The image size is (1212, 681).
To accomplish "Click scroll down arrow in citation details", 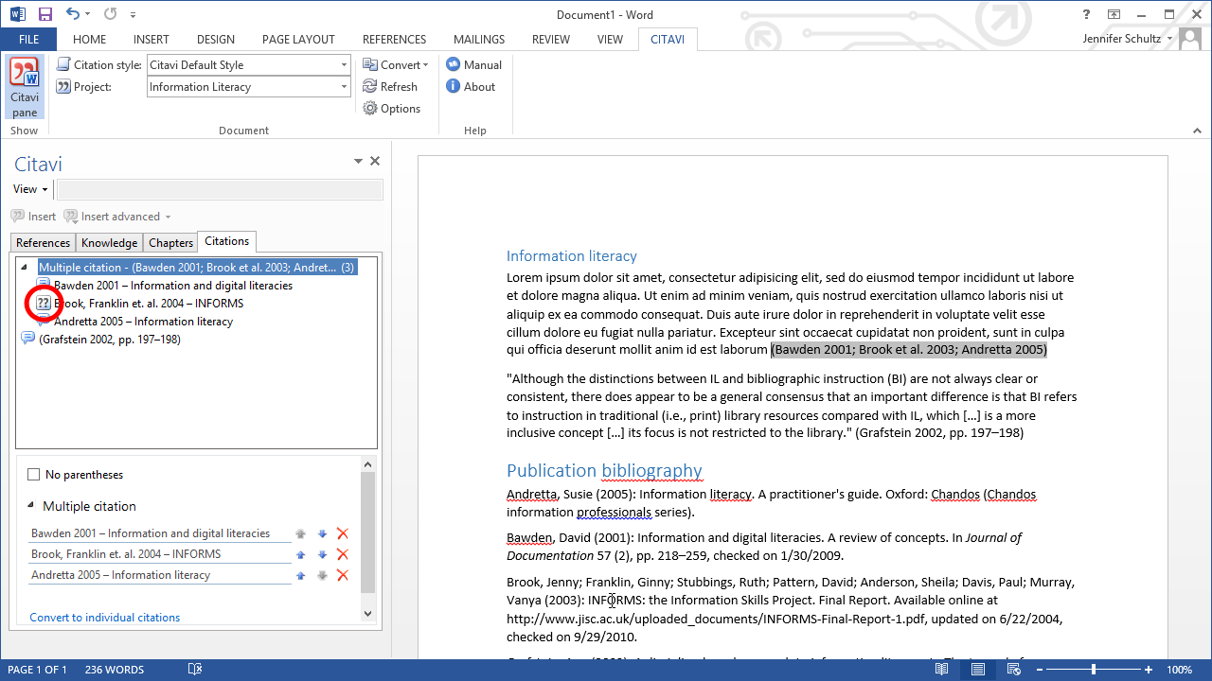I will coord(368,613).
